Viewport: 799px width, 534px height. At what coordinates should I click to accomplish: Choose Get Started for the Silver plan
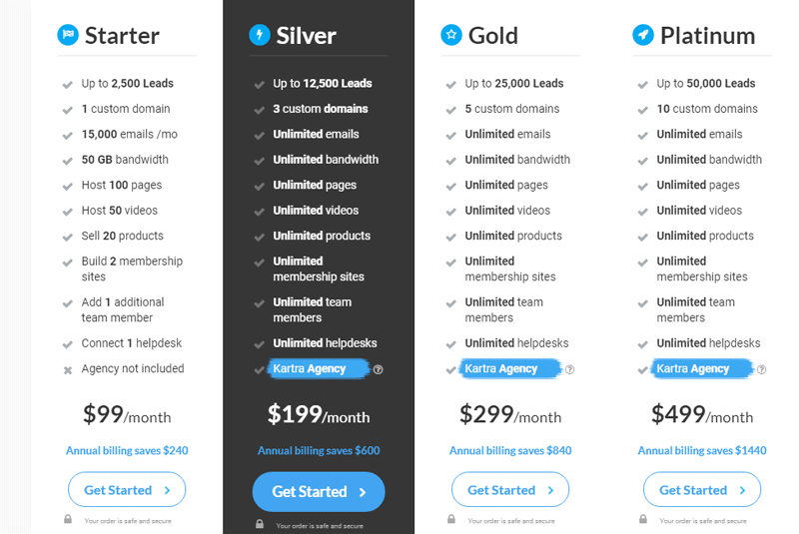[319, 492]
